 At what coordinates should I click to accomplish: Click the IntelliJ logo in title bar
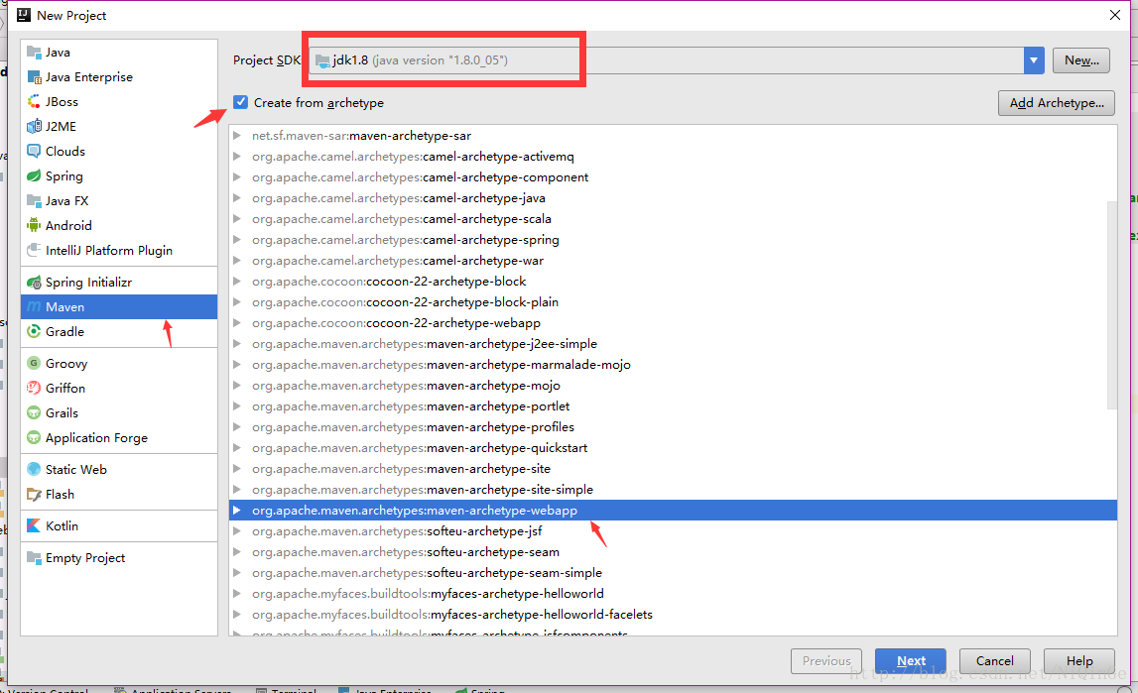click(x=24, y=15)
